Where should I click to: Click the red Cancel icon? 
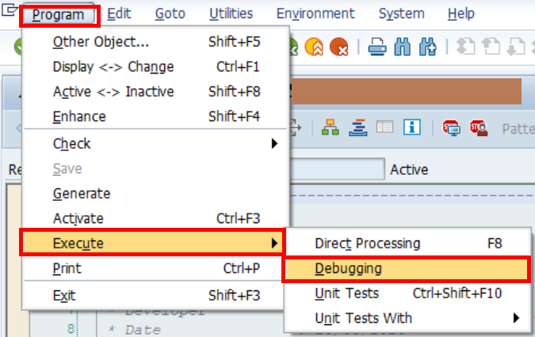[338, 47]
